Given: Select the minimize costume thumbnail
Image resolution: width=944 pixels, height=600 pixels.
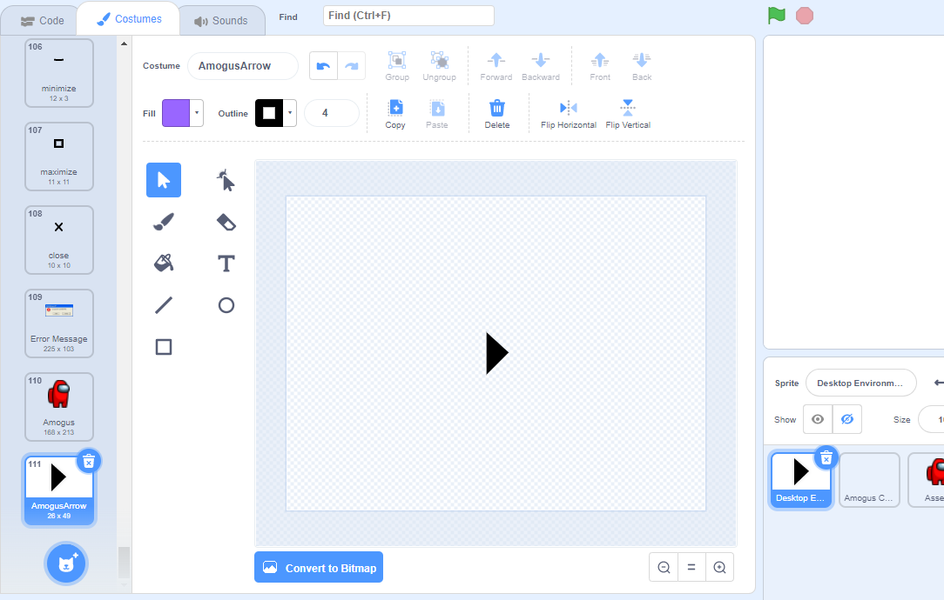Looking at the screenshot, I should click(x=59, y=73).
